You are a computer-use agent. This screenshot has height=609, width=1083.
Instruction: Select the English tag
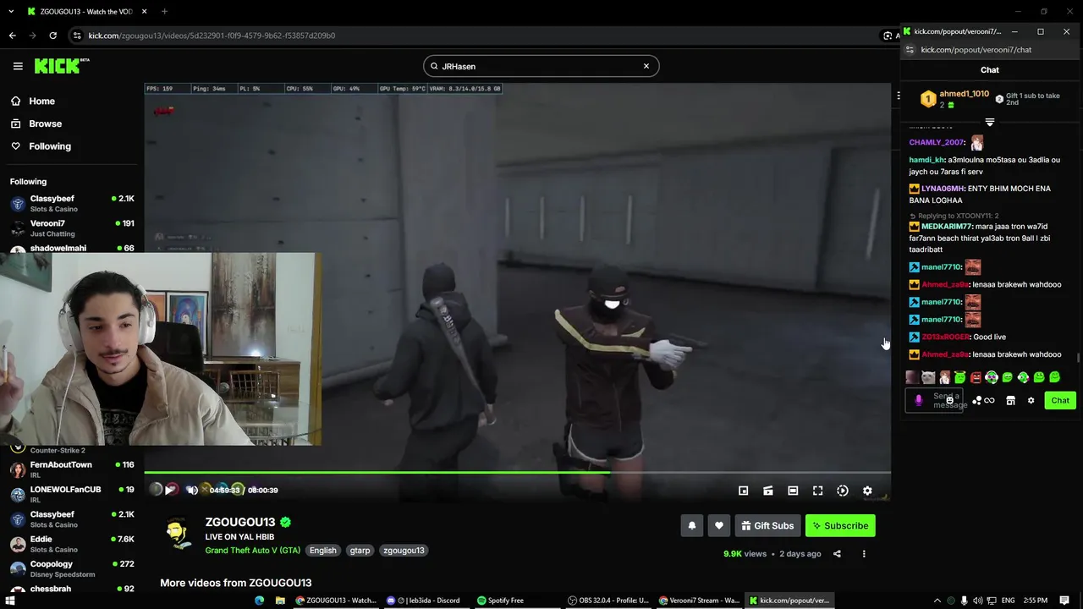tap(323, 550)
